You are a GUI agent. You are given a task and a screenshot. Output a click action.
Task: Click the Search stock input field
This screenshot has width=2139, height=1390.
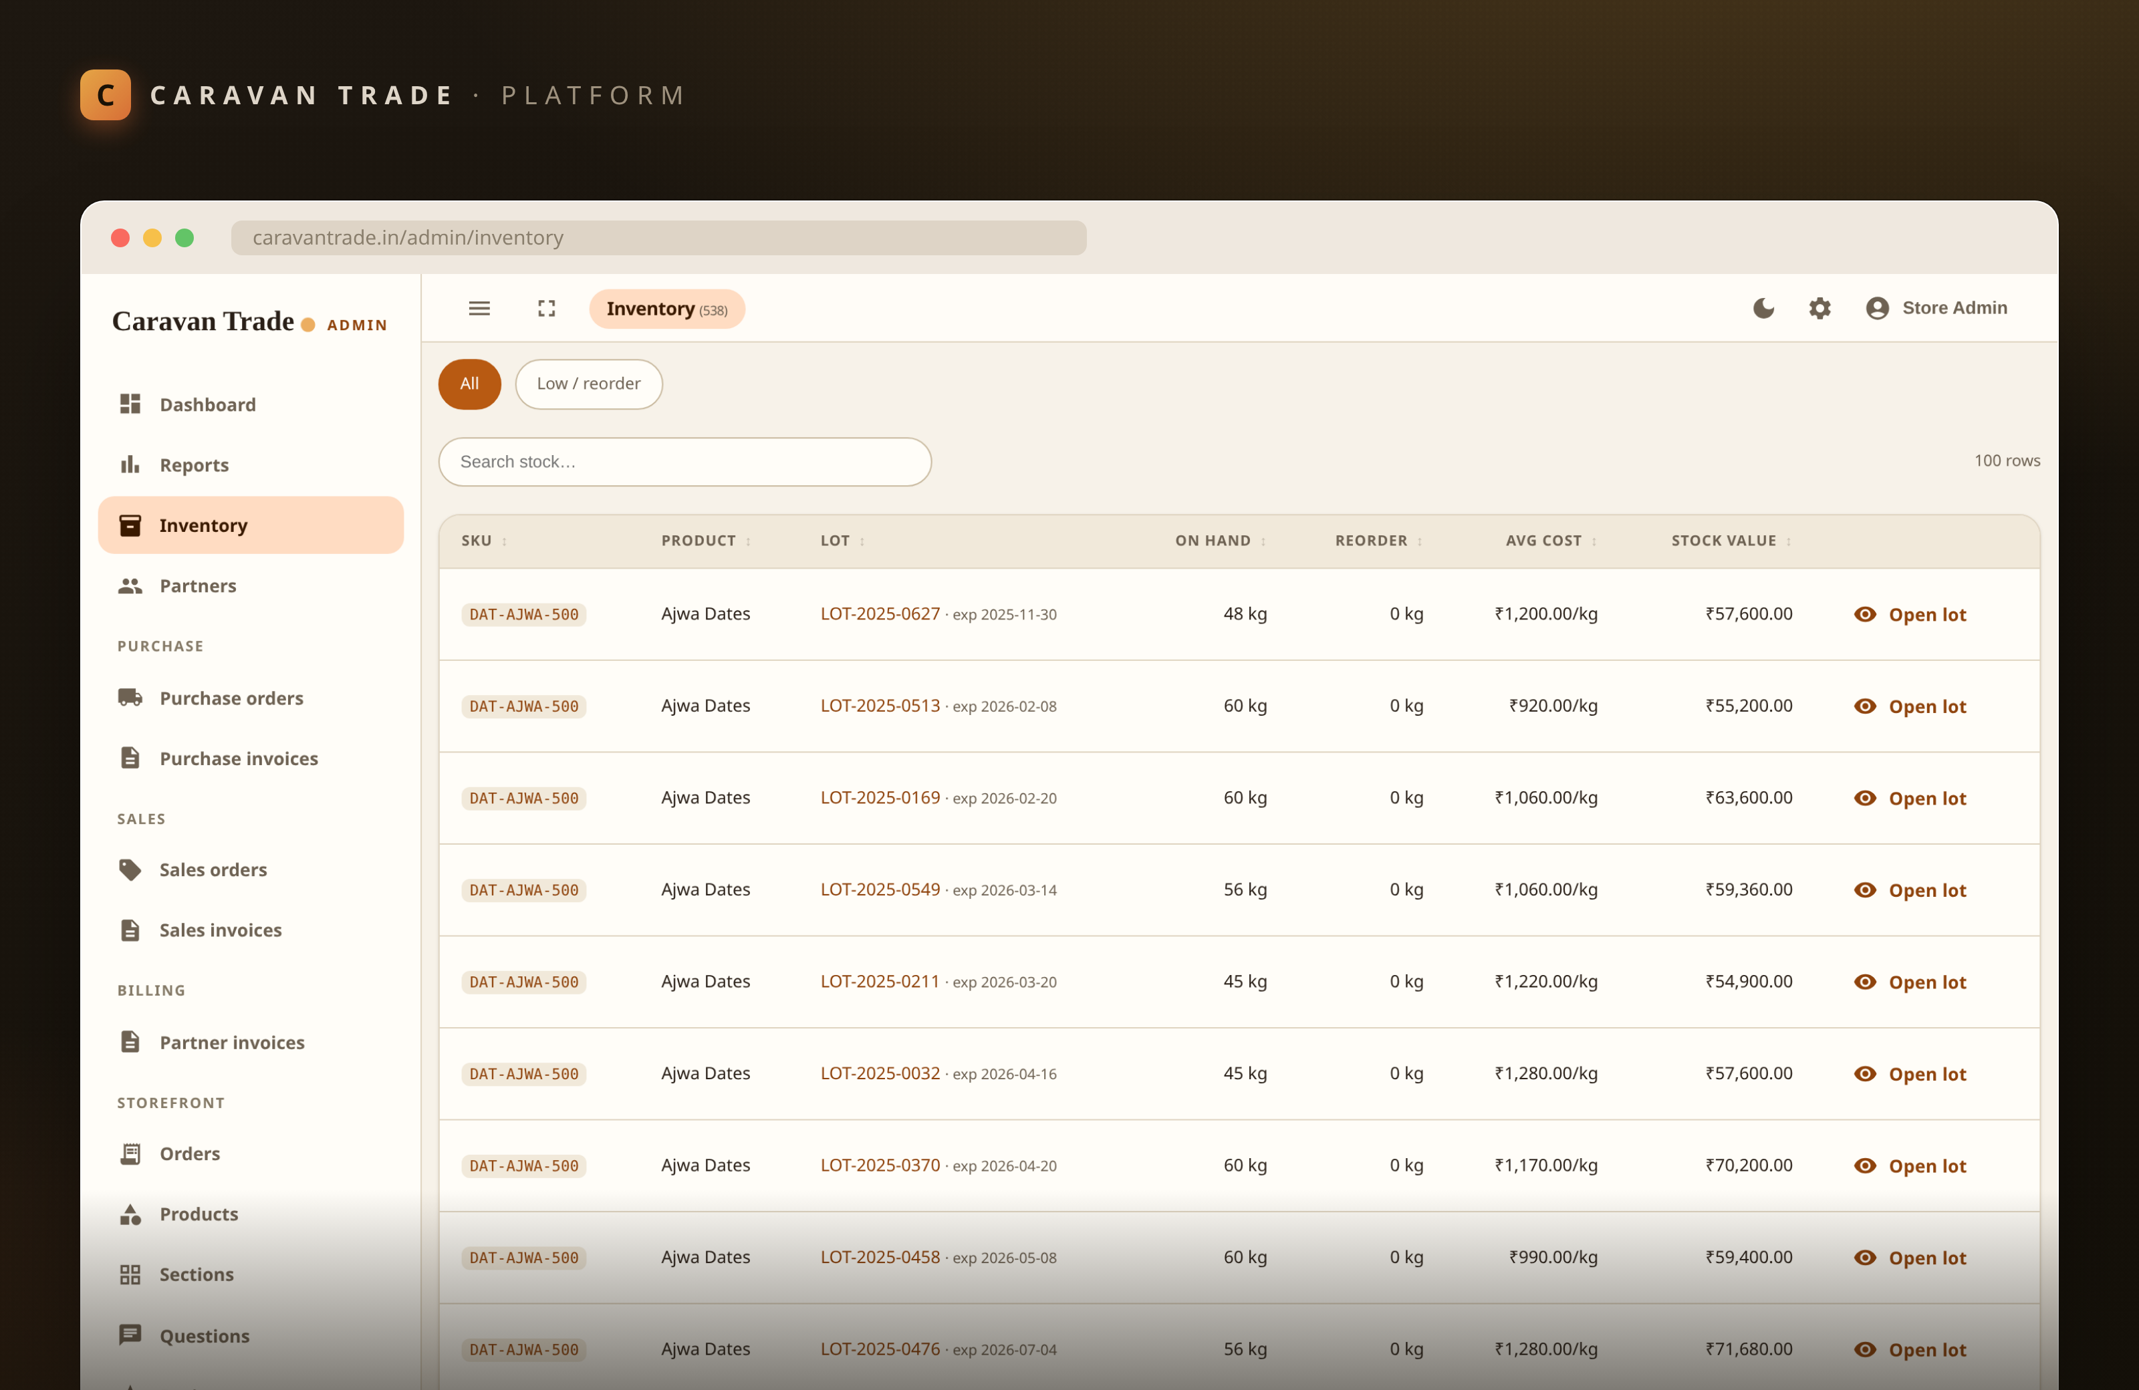tap(685, 462)
